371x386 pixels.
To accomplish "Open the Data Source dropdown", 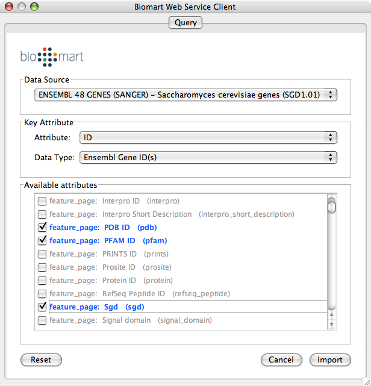I will 185,95.
